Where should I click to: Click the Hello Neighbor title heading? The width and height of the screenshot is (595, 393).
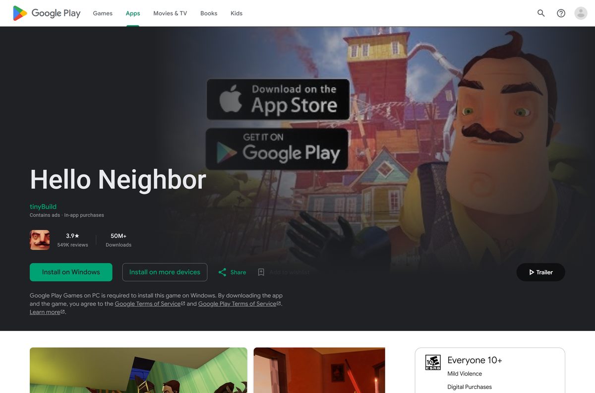click(x=118, y=179)
